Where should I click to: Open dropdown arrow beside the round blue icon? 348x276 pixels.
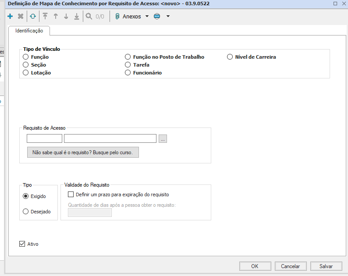click(x=168, y=16)
